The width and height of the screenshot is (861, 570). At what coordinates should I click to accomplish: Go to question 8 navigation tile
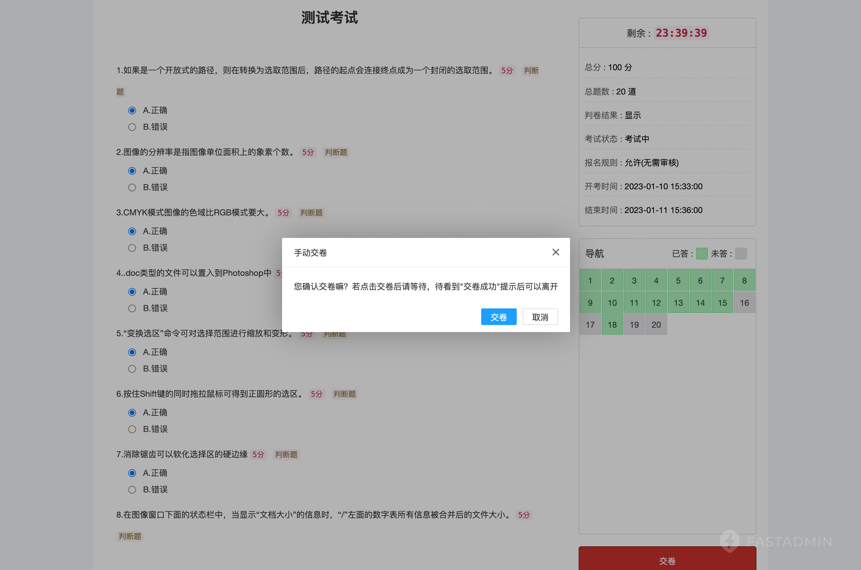(x=744, y=281)
